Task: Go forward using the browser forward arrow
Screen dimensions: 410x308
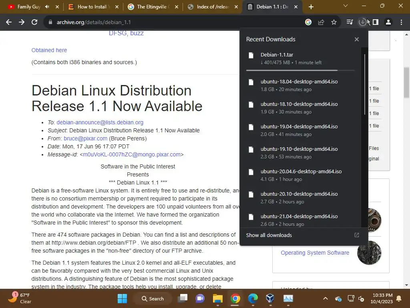Action: (x=22, y=22)
